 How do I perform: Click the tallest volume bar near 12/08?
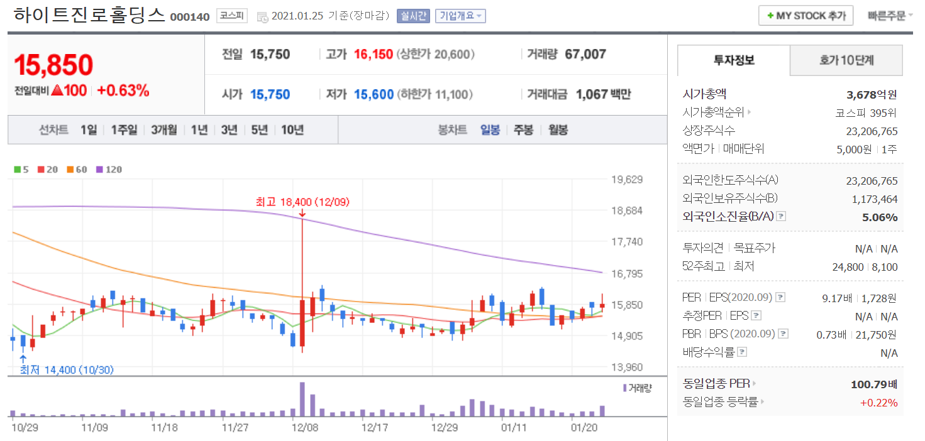point(302,399)
